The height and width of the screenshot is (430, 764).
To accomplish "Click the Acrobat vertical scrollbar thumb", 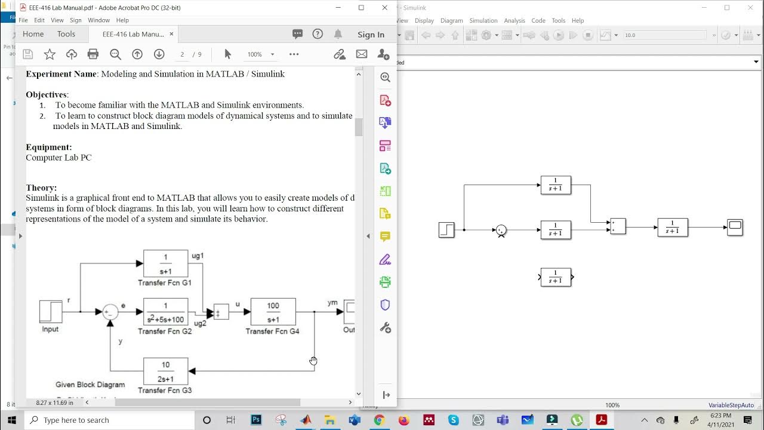I will (x=359, y=127).
